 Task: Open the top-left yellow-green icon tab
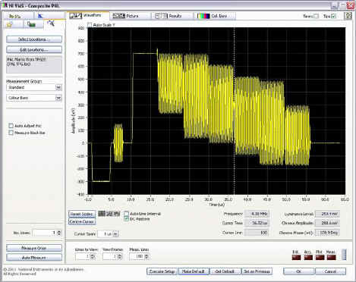(18, 16)
